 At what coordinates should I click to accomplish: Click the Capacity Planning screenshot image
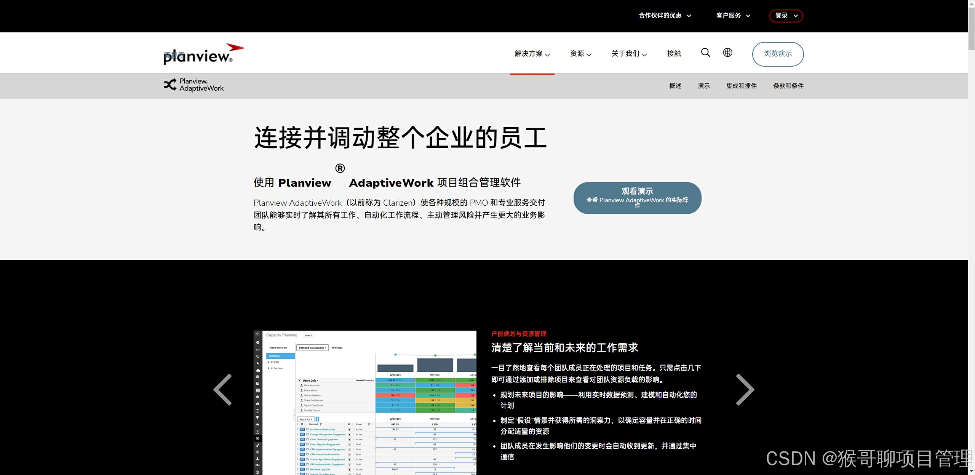click(x=365, y=403)
